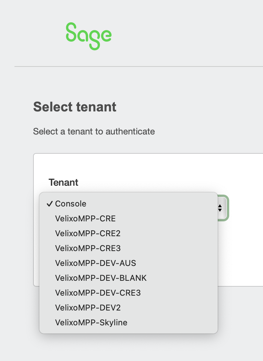Click the green-outlined tenant select box edge
Viewport: 263px width, 361px height.
[228, 208]
